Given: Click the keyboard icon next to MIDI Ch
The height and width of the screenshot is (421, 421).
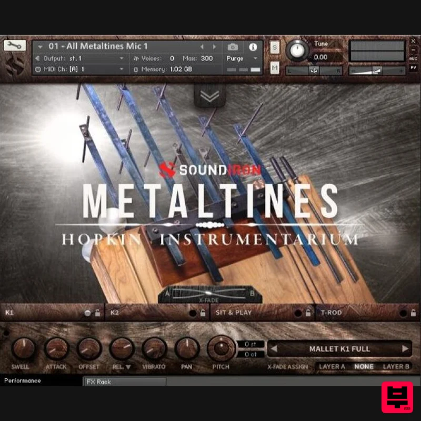Looking at the screenshot, I should (38, 69).
